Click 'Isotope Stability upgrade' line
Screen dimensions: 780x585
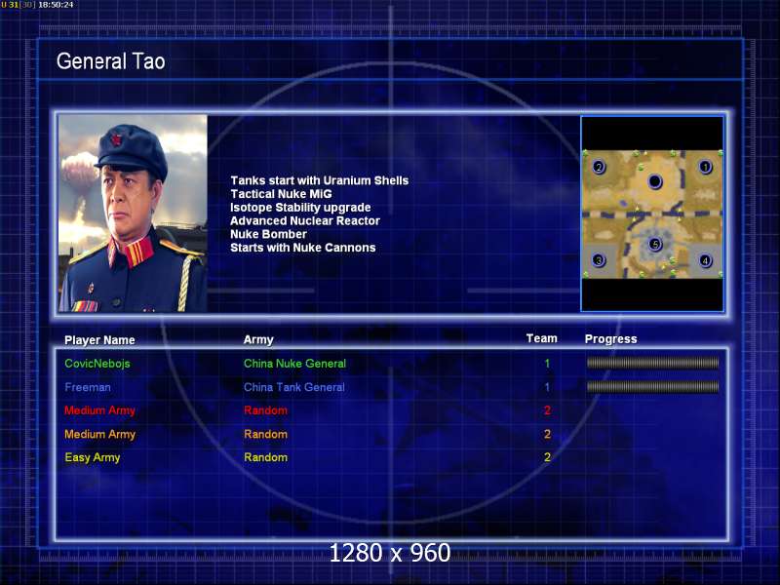[300, 208]
